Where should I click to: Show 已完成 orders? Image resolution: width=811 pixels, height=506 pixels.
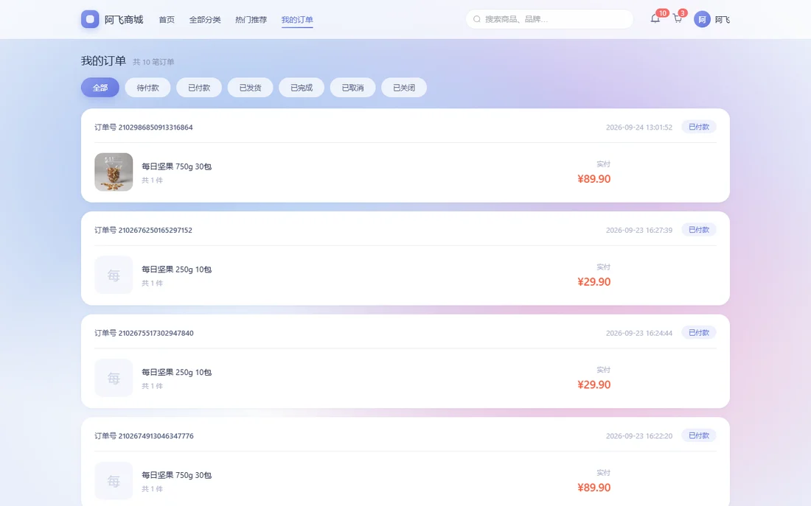(302, 88)
